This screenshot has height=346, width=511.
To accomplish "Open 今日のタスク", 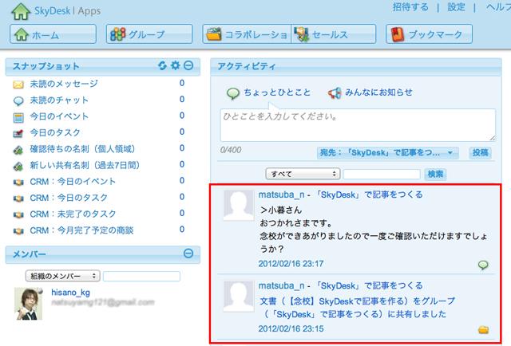I will click(55, 133).
